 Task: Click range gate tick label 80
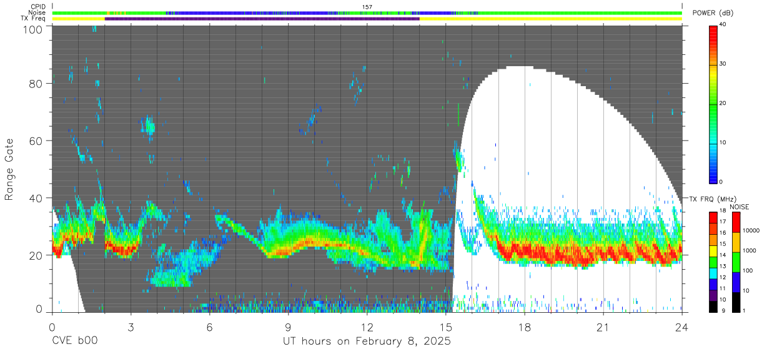pos(36,84)
